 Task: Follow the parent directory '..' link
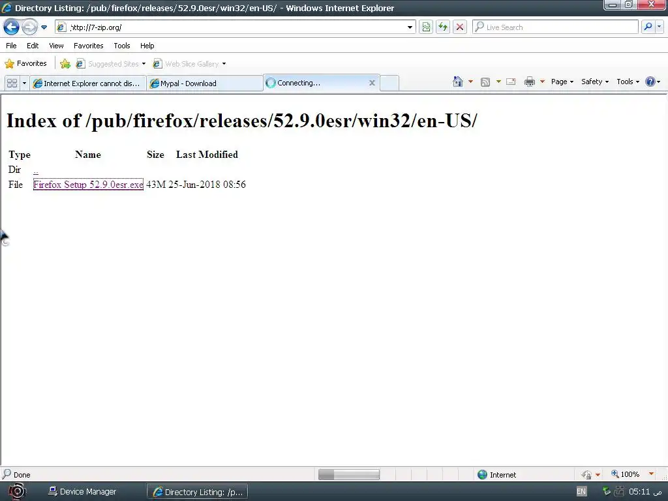point(36,170)
